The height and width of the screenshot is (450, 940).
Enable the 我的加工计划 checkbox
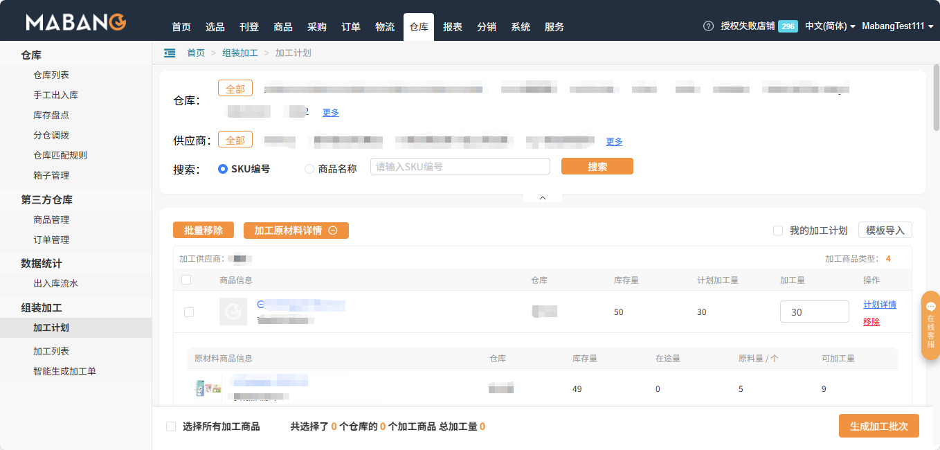coord(778,231)
